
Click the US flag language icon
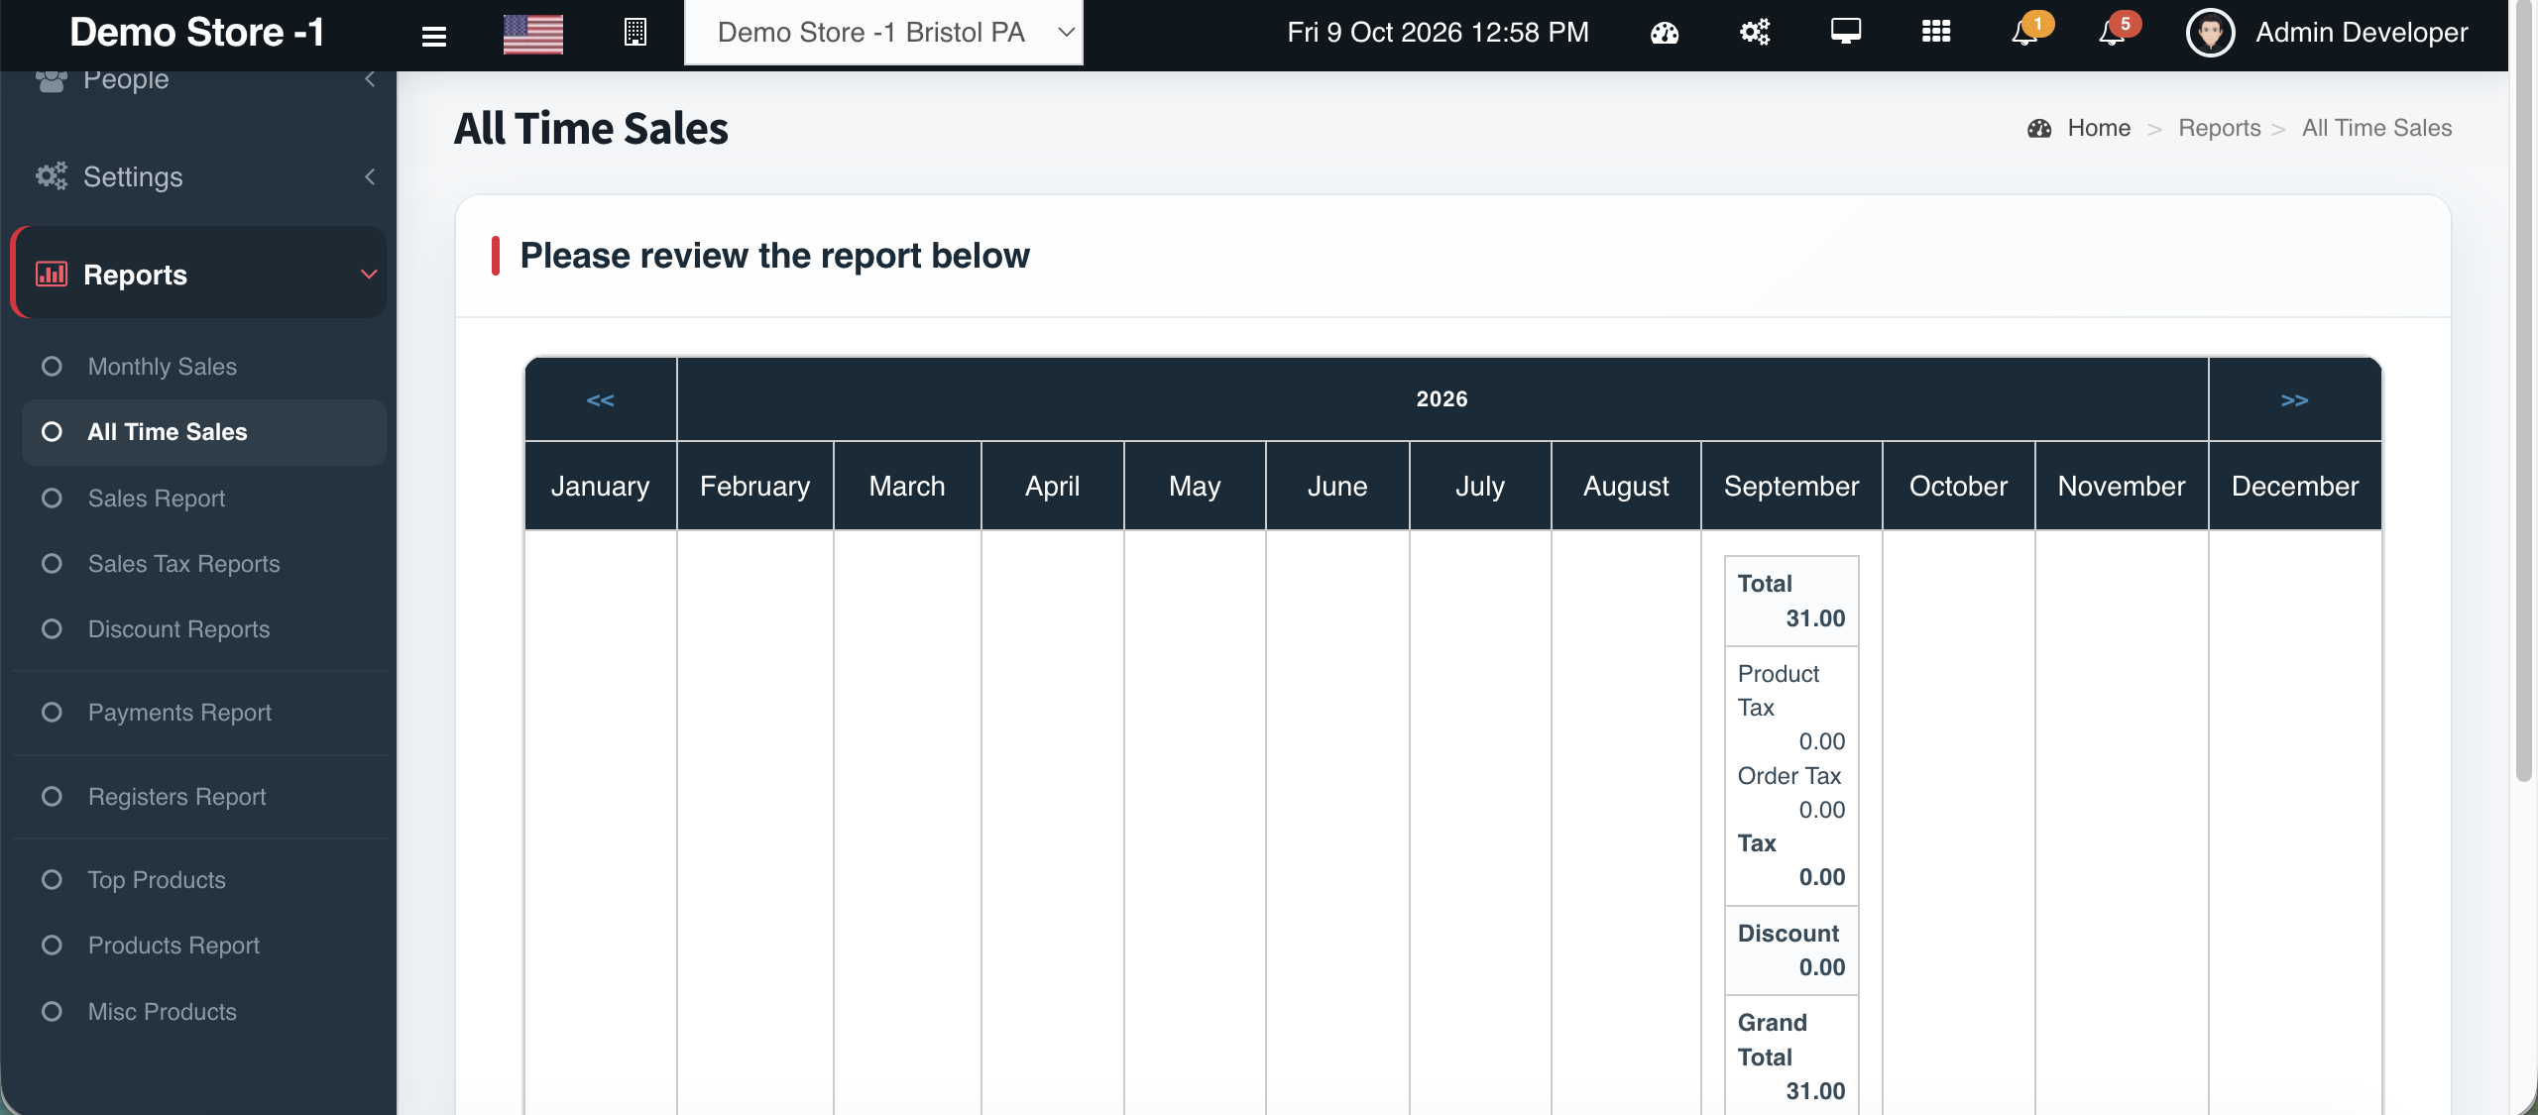[x=532, y=34]
